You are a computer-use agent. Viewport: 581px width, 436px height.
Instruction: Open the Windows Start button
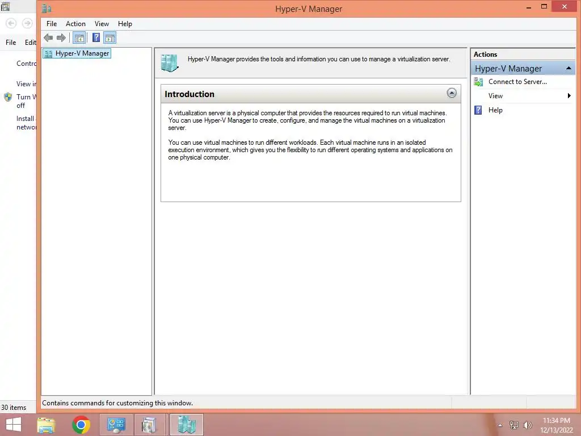click(14, 425)
